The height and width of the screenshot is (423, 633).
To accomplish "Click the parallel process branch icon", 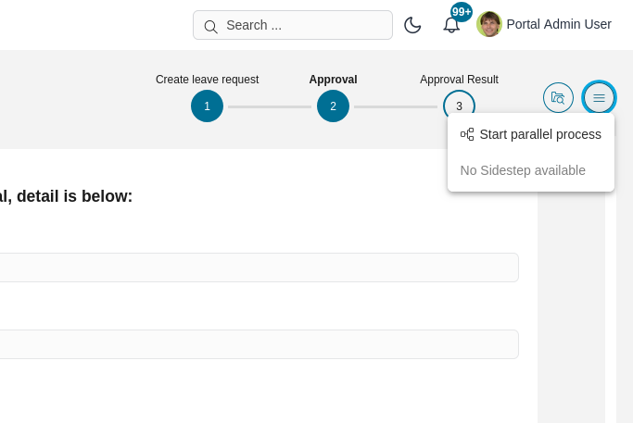I will point(467,134).
